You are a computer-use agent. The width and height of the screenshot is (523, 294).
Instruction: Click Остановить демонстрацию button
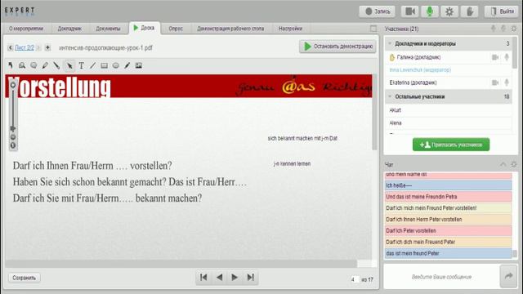[x=337, y=47]
